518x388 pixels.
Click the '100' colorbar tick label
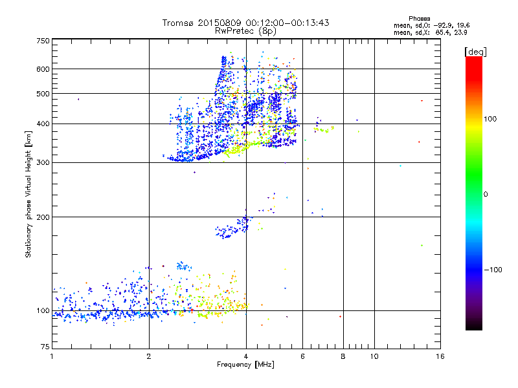point(490,119)
